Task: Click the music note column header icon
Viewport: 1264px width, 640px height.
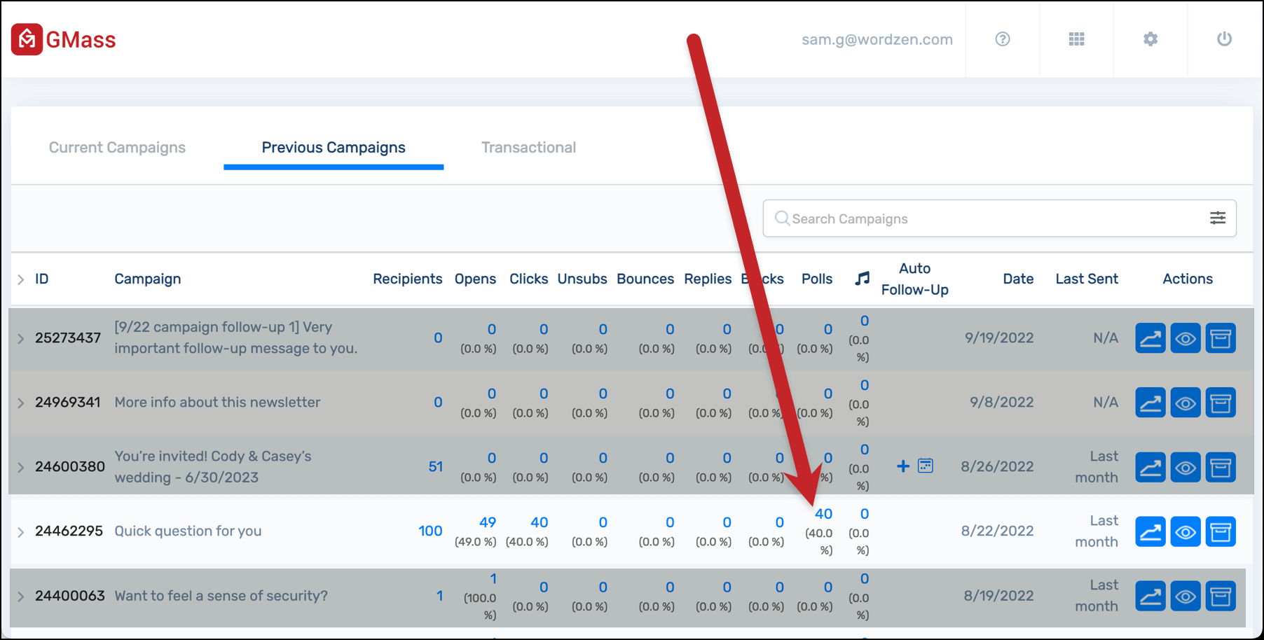Action: (x=863, y=279)
